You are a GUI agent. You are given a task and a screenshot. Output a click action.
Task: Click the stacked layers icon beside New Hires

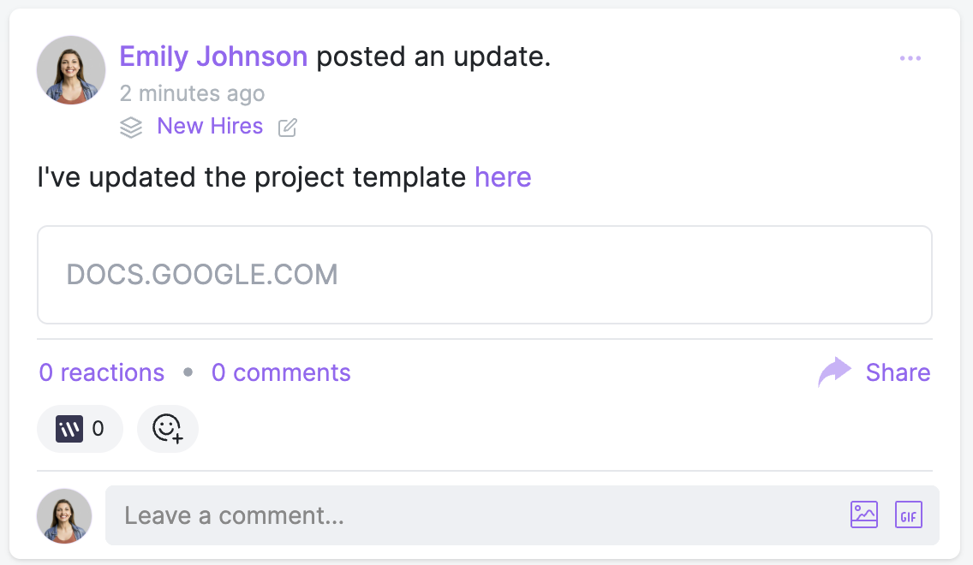(x=131, y=128)
